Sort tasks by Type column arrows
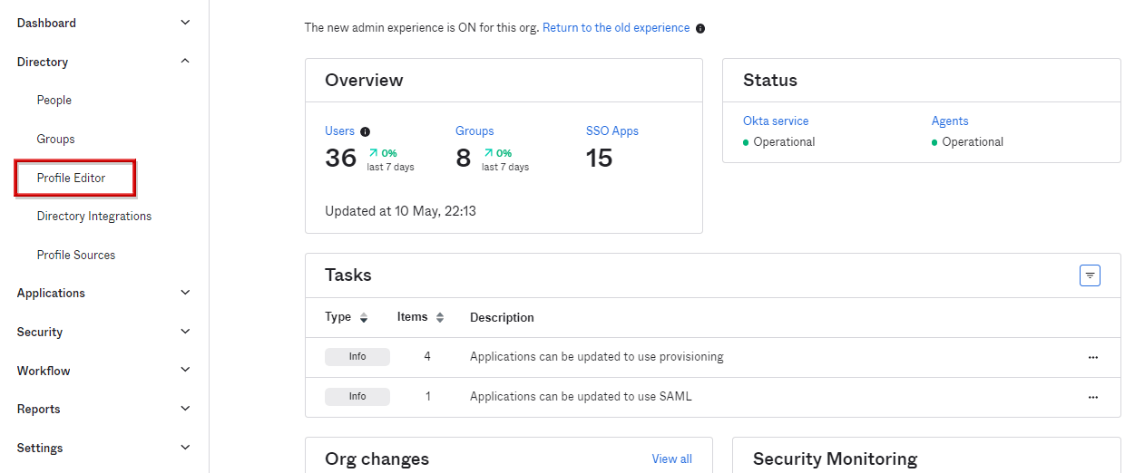 click(364, 318)
